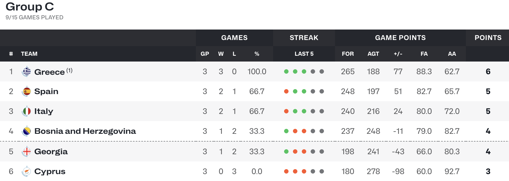Sort table by the FOR column header

pos(348,54)
